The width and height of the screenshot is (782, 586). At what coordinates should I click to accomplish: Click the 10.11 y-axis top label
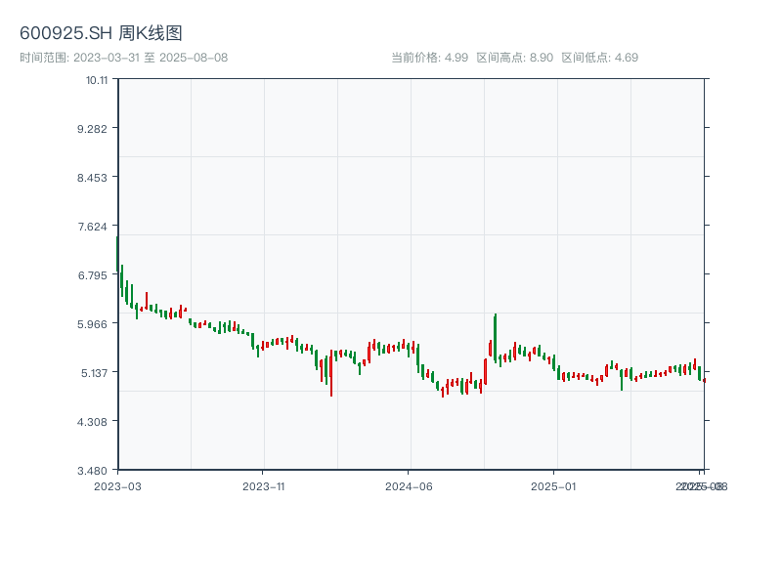click(96, 79)
